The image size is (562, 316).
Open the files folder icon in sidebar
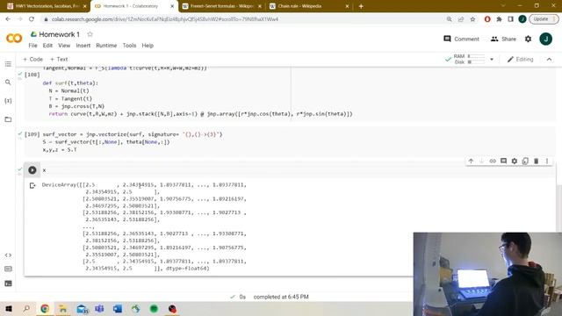8,119
